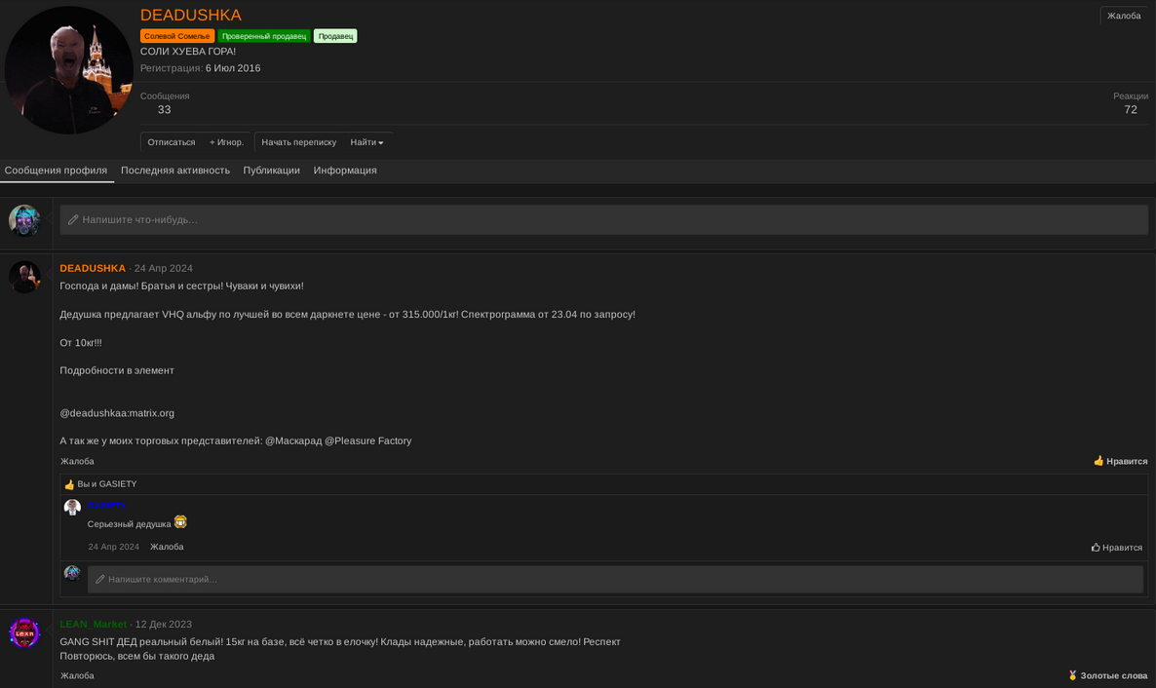
Task: Open the LEAN_Market username link
Action: [x=94, y=624]
